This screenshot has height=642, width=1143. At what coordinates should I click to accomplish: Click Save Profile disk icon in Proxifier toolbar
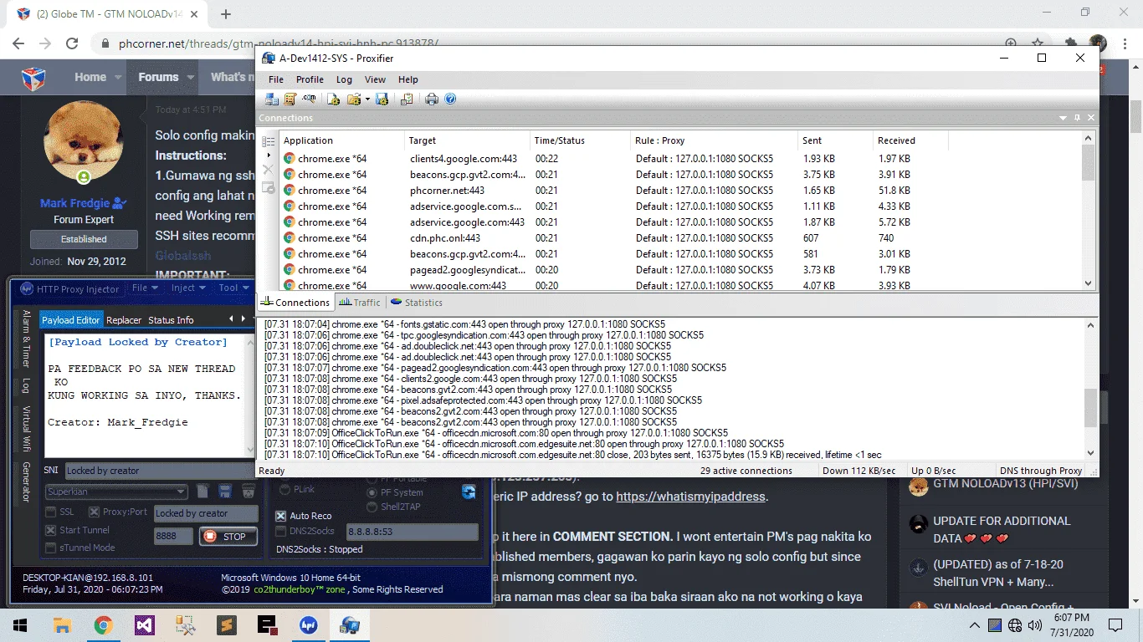click(382, 99)
